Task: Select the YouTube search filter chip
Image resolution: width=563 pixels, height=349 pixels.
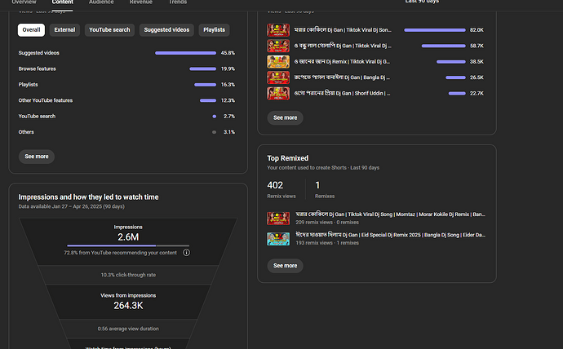Action: (x=109, y=30)
